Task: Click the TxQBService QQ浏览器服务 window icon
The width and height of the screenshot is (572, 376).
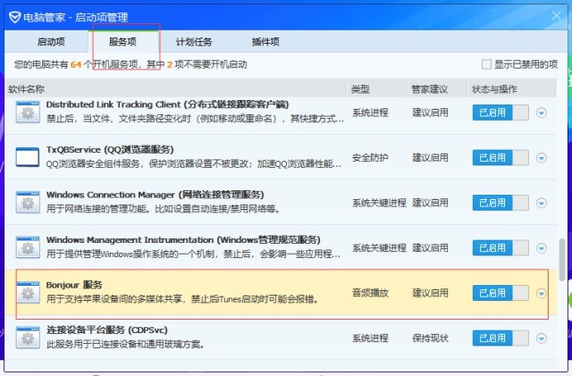Action: [28, 157]
